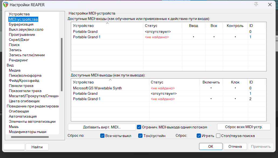This screenshot has height=158, width=278.
Task: Click the Включить column header
Action: (211, 82)
